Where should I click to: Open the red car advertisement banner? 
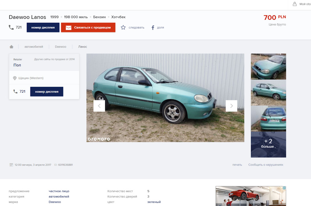click(251, 196)
